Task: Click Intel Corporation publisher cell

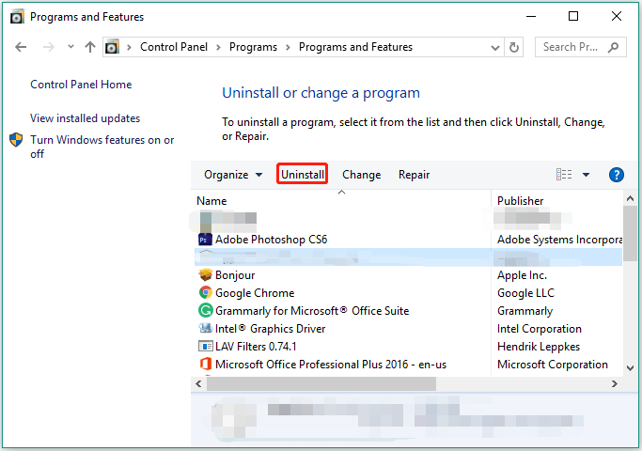Action: 539,328
